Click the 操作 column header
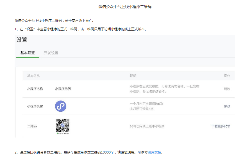 tap(227, 76)
